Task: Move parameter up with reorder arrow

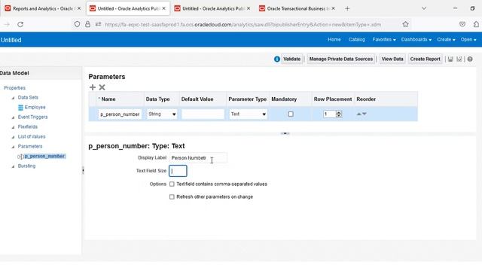Action: [358, 114]
